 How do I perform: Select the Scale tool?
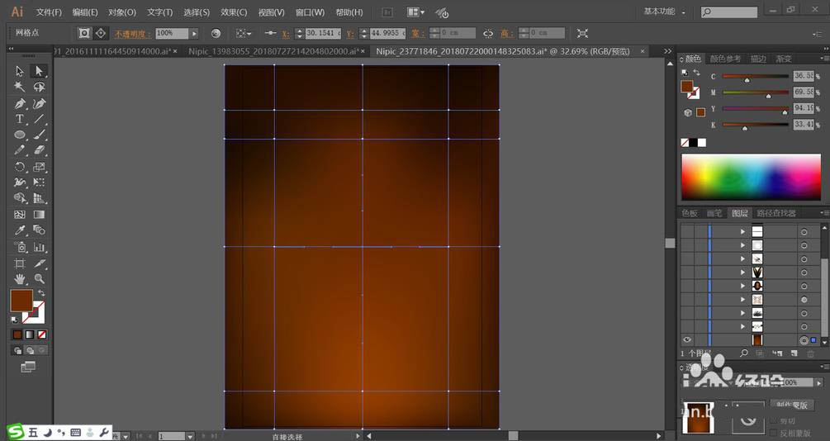coord(39,167)
